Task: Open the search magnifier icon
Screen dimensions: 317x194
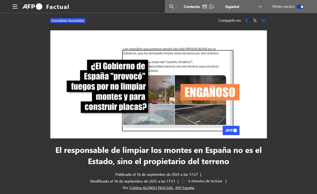Action: click(171, 7)
